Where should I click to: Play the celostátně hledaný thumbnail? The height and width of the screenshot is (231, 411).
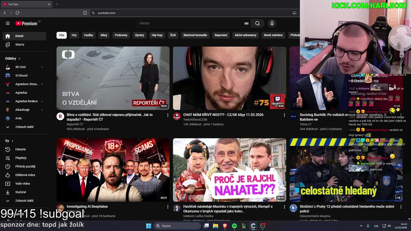tap(346, 170)
